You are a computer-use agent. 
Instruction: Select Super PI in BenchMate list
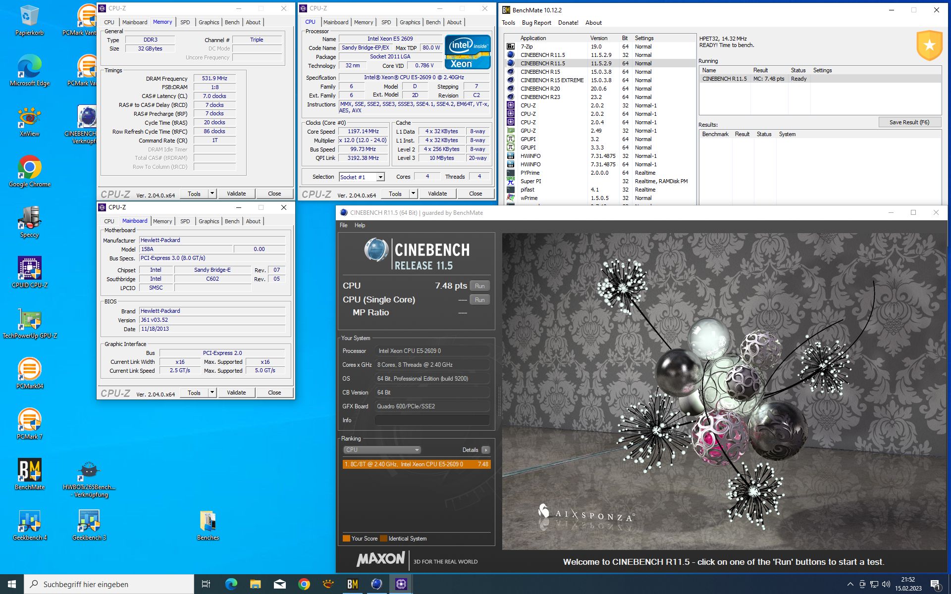tap(600, 181)
